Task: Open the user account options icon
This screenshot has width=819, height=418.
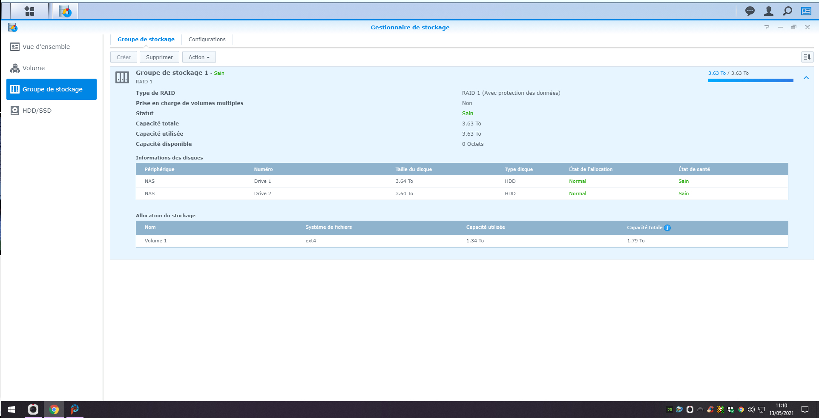Action: pos(768,11)
